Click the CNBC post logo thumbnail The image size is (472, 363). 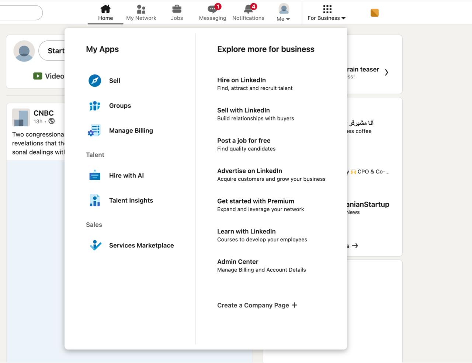[21, 117]
